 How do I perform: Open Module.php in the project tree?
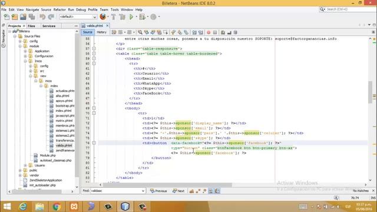pyautogui.click(x=48, y=155)
